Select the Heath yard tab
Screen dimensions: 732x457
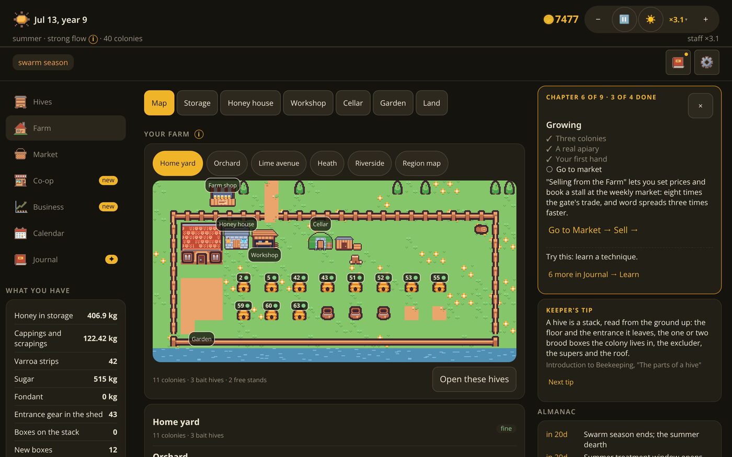[327, 163]
